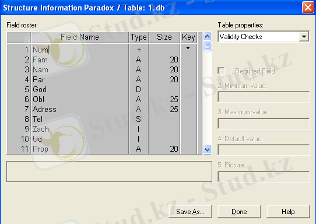Select the Num field name cell
This screenshot has width=316, height=224.
tap(80, 50)
